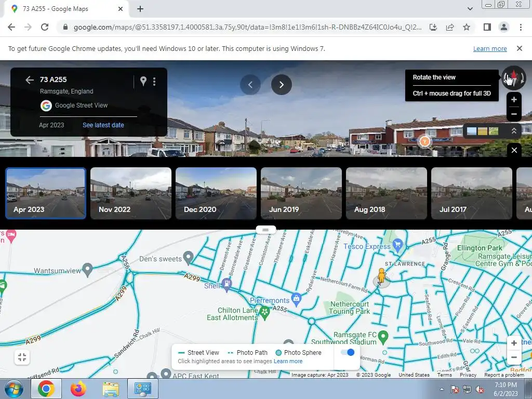This screenshot has height=399, width=532.
Task: Select the Dec 2020 imagery thumbnail
Action: tap(216, 193)
